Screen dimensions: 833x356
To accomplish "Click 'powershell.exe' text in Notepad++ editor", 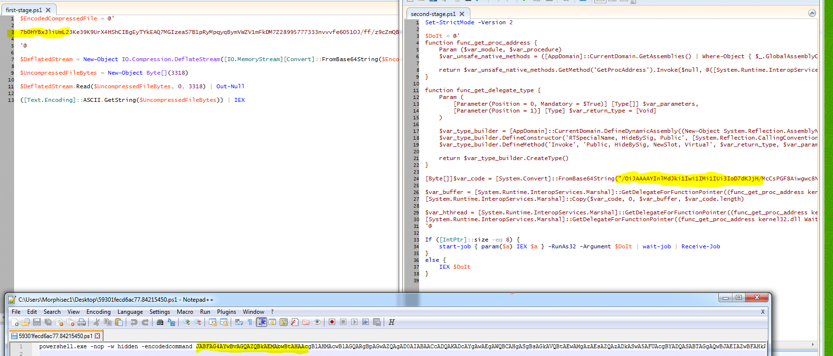I will click(x=63, y=346).
